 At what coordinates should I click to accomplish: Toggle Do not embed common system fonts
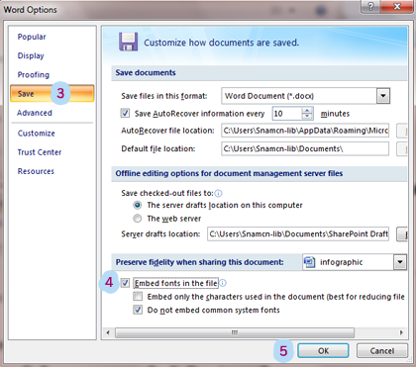(x=138, y=310)
